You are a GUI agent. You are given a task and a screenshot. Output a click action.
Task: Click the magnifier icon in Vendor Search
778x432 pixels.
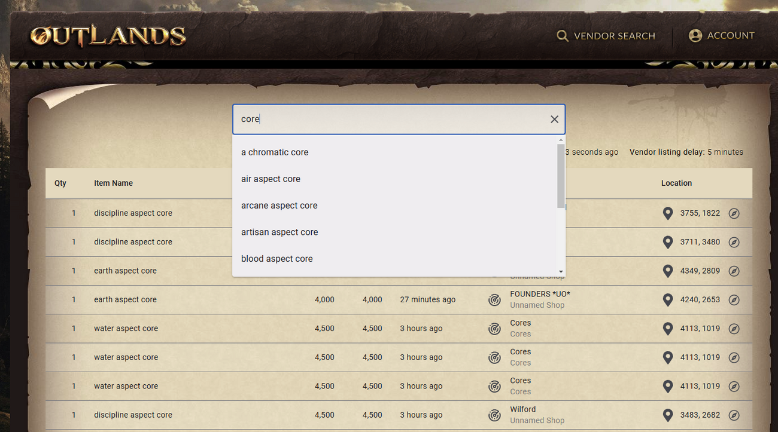pyautogui.click(x=563, y=36)
